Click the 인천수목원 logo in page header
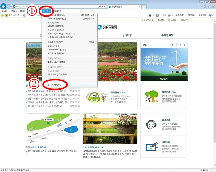216x172 pixels. (107, 27)
